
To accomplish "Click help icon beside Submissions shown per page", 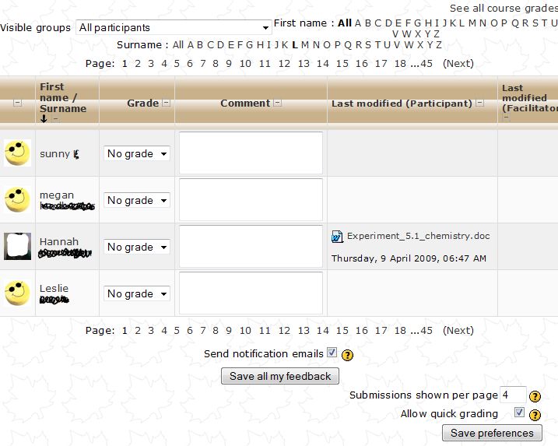I will point(535,396).
